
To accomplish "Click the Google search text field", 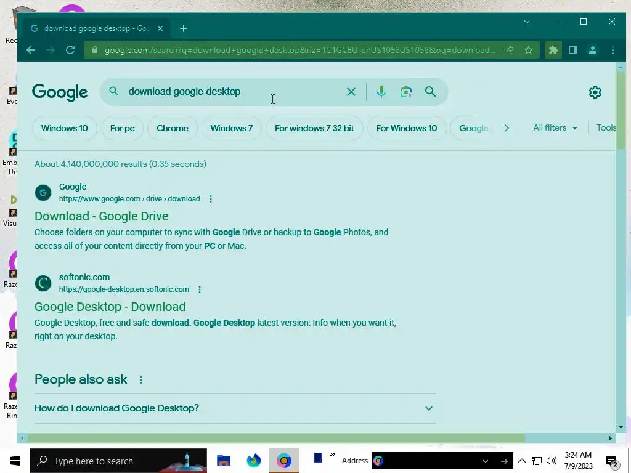I will click(x=235, y=92).
